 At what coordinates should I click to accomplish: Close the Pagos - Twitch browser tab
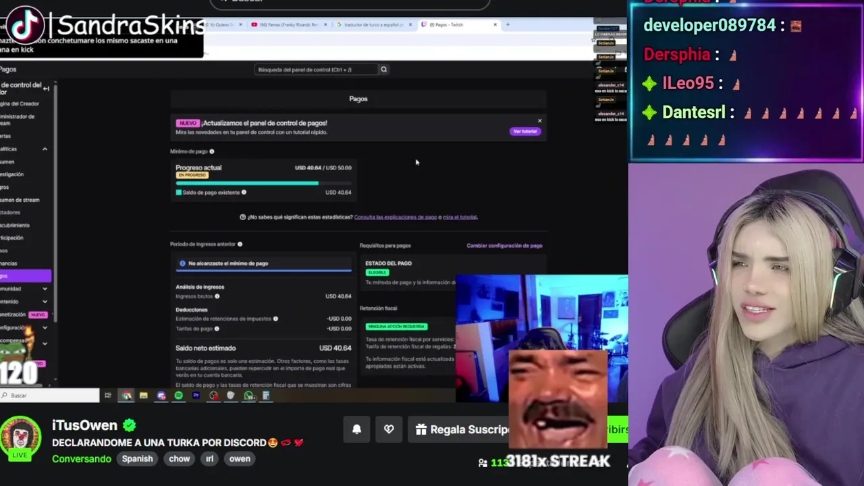point(495,25)
